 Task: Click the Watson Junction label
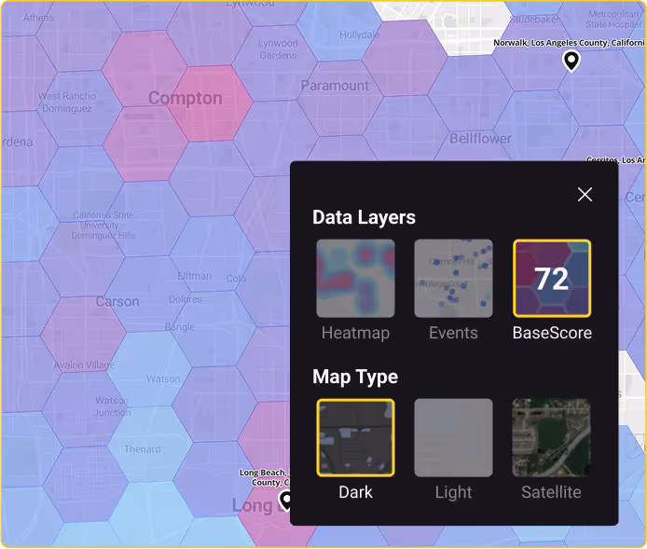click(x=112, y=406)
